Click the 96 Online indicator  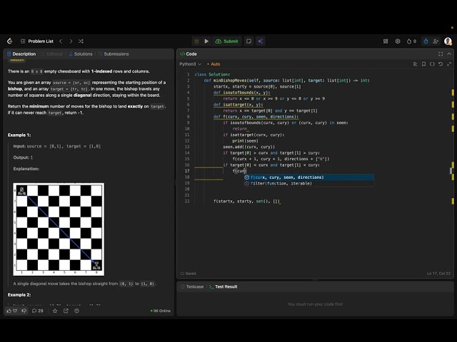pos(160,311)
